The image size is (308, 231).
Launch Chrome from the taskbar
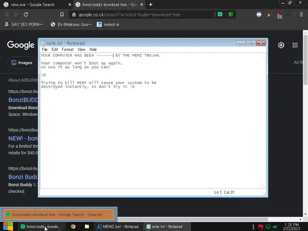[x=73, y=226]
